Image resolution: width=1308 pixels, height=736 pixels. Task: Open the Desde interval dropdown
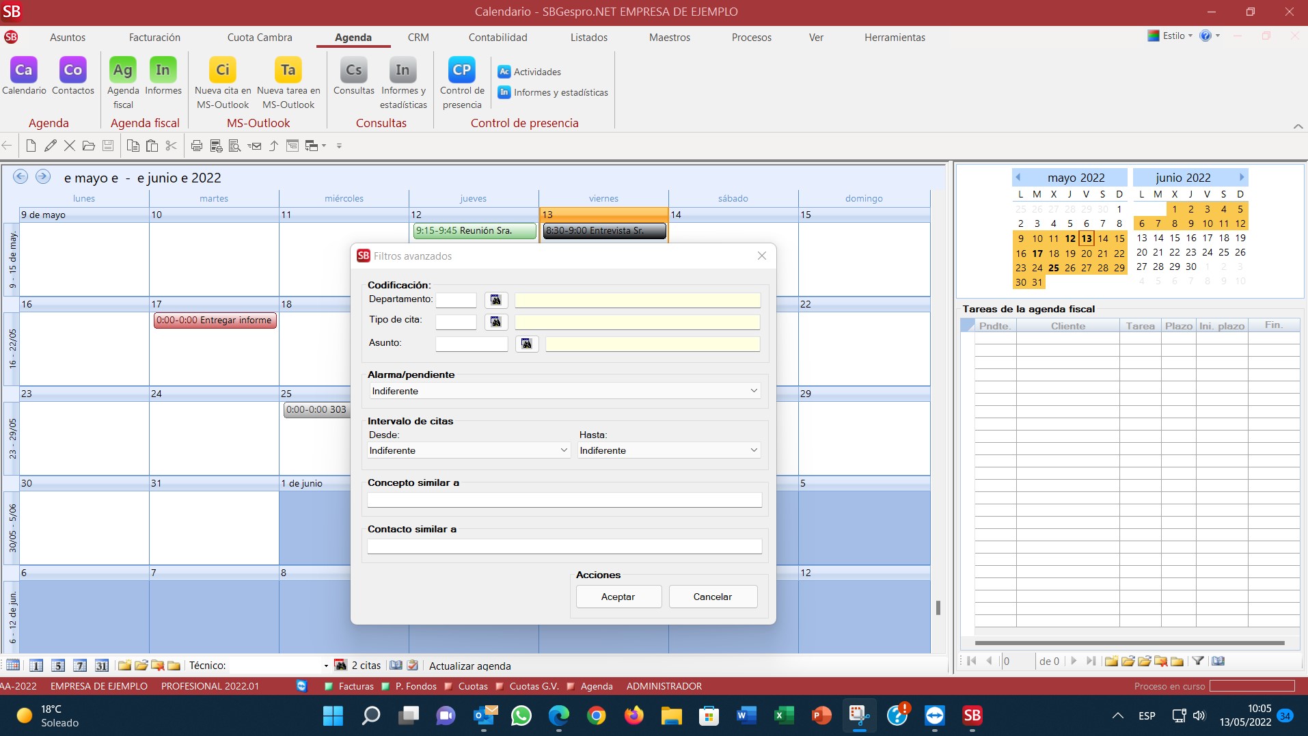(x=468, y=450)
